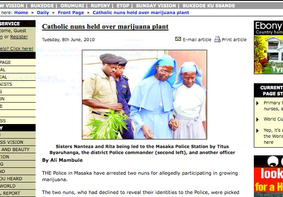
Task: Click the E-mail article text link
Action: pyautogui.click(x=197, y=39)
